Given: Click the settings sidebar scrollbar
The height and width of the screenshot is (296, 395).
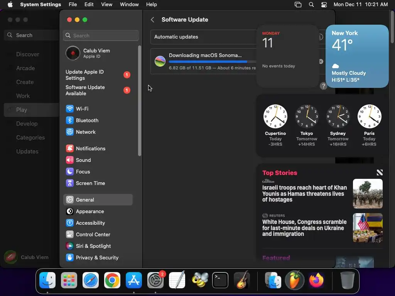Looking at the screenshot, I should point(140,101).
